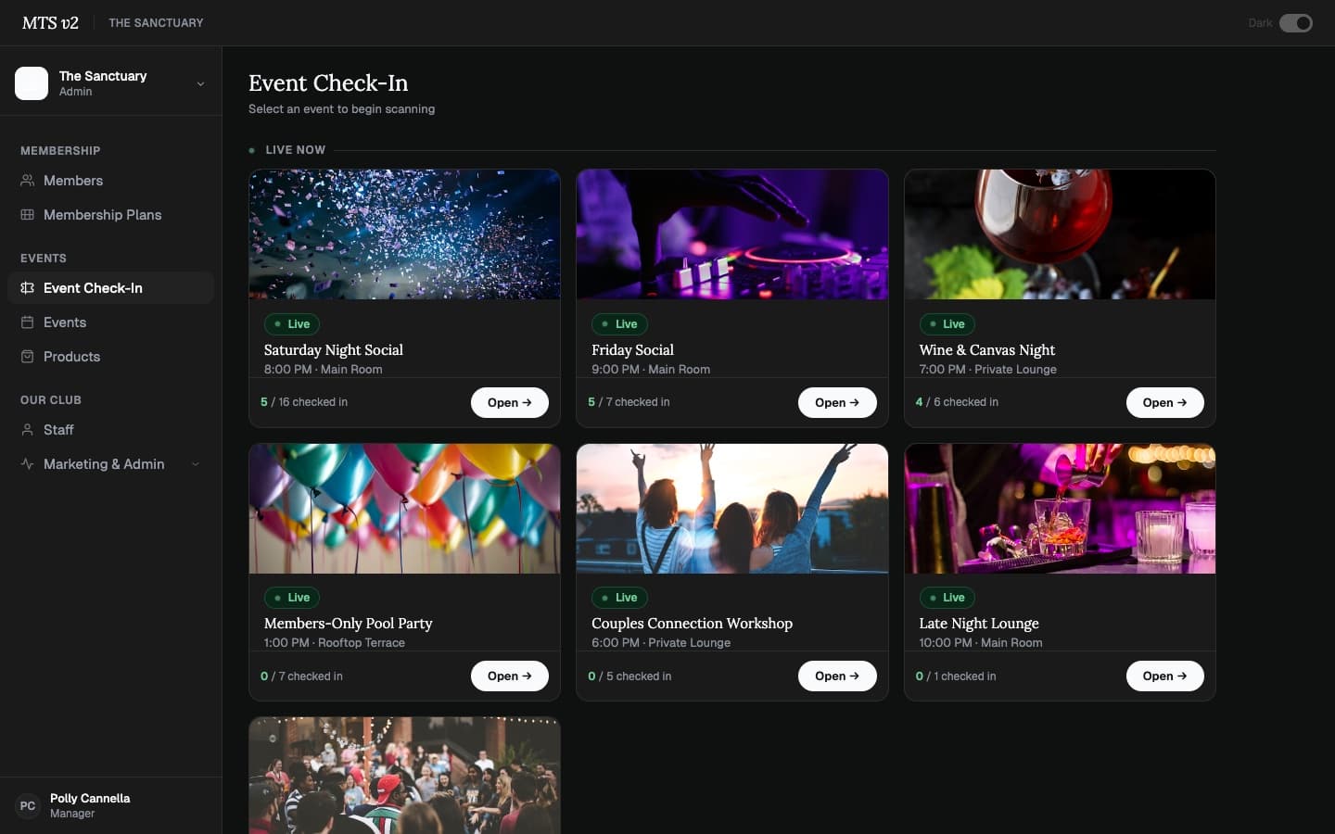
Task: Click the MTS v2 logo text
Action: (x=50, y=23)
